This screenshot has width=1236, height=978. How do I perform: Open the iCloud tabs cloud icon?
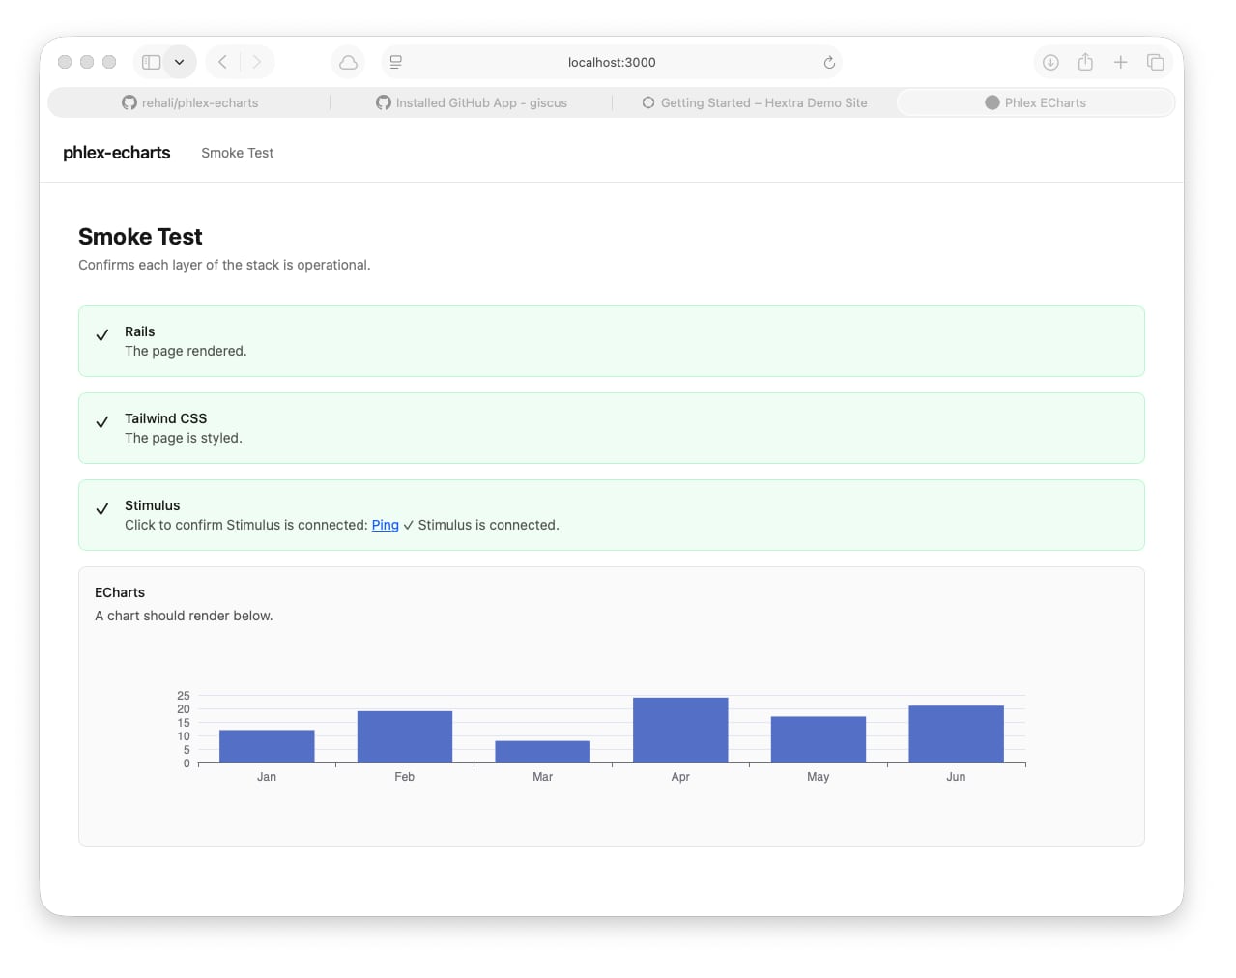(348, 62)
